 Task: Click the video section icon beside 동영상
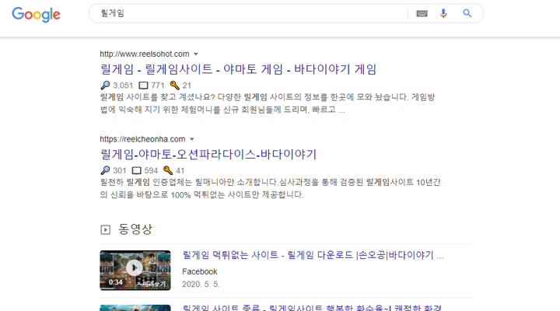[x=105, y=229]
